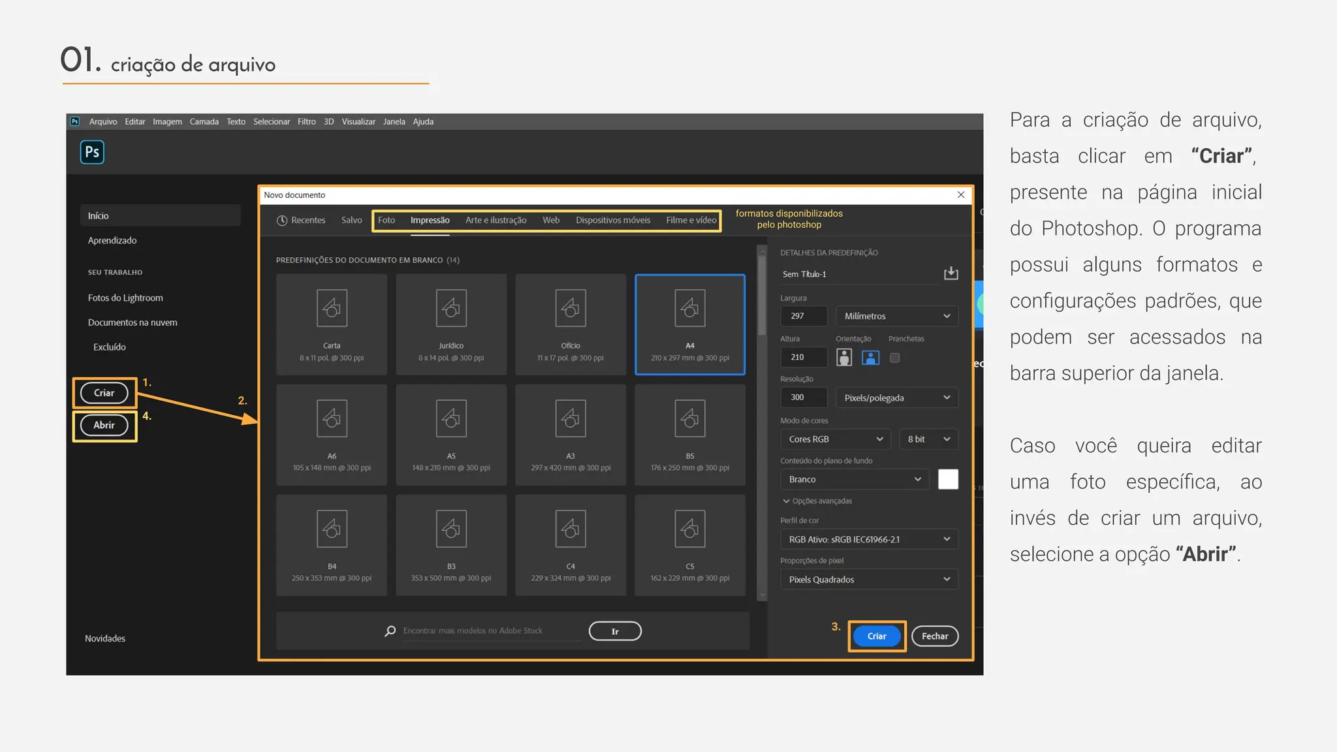Click the save preset icon beside Sem Título-1

coord(951,274)
